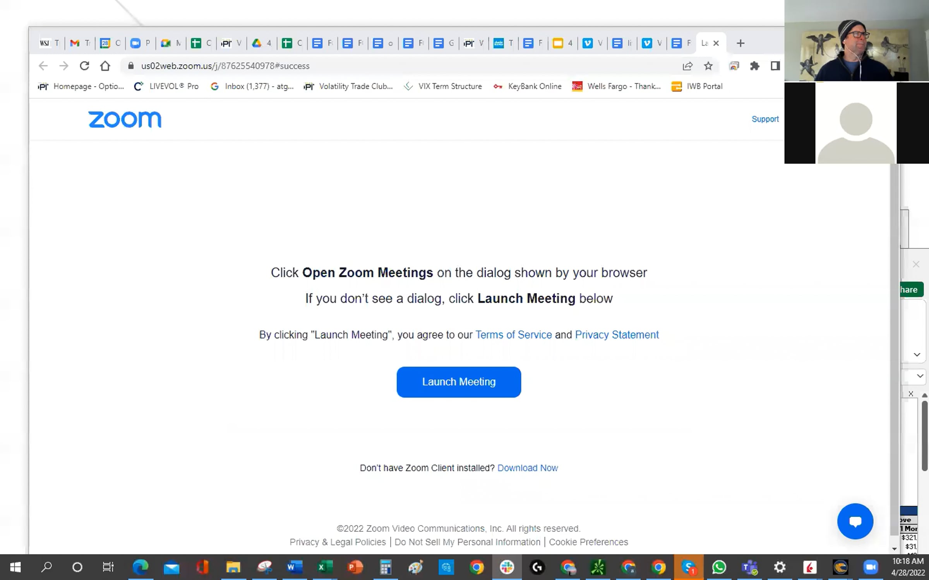929x580 pixels.
Task: Toggle the Chrome side panel icon
Action: click(x=775, y=66)
